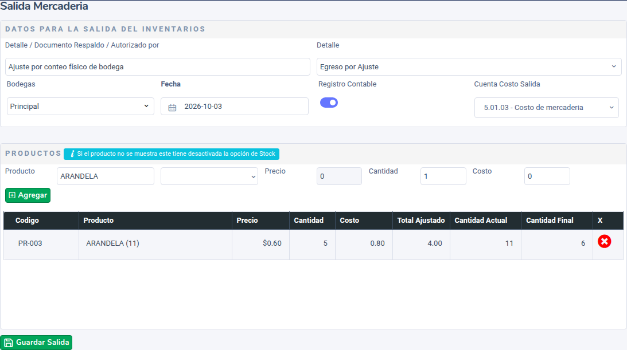Click the Agregar button
The image size is (627, 350).
pyautogui.click(x=28, y=195)
